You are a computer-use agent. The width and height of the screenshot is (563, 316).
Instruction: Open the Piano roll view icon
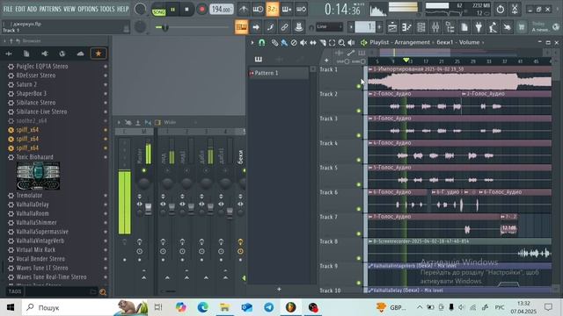[x=406, y=27]
